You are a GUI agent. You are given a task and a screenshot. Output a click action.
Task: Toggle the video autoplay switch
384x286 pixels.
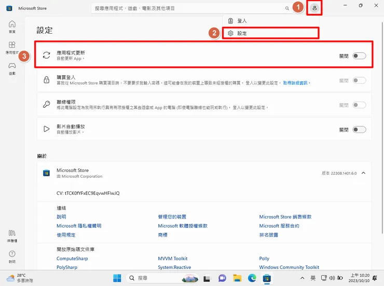point(359,130)
